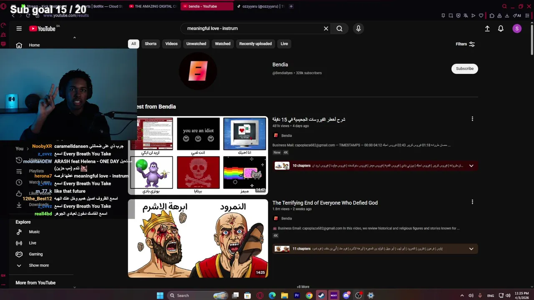534x300 pixels.
Task: Select the Unwatched filter chip
Action: tap(196, 44)
